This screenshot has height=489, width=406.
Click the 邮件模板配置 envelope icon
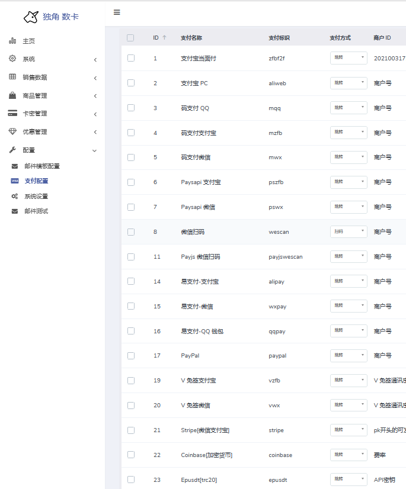tap(15, 166)
